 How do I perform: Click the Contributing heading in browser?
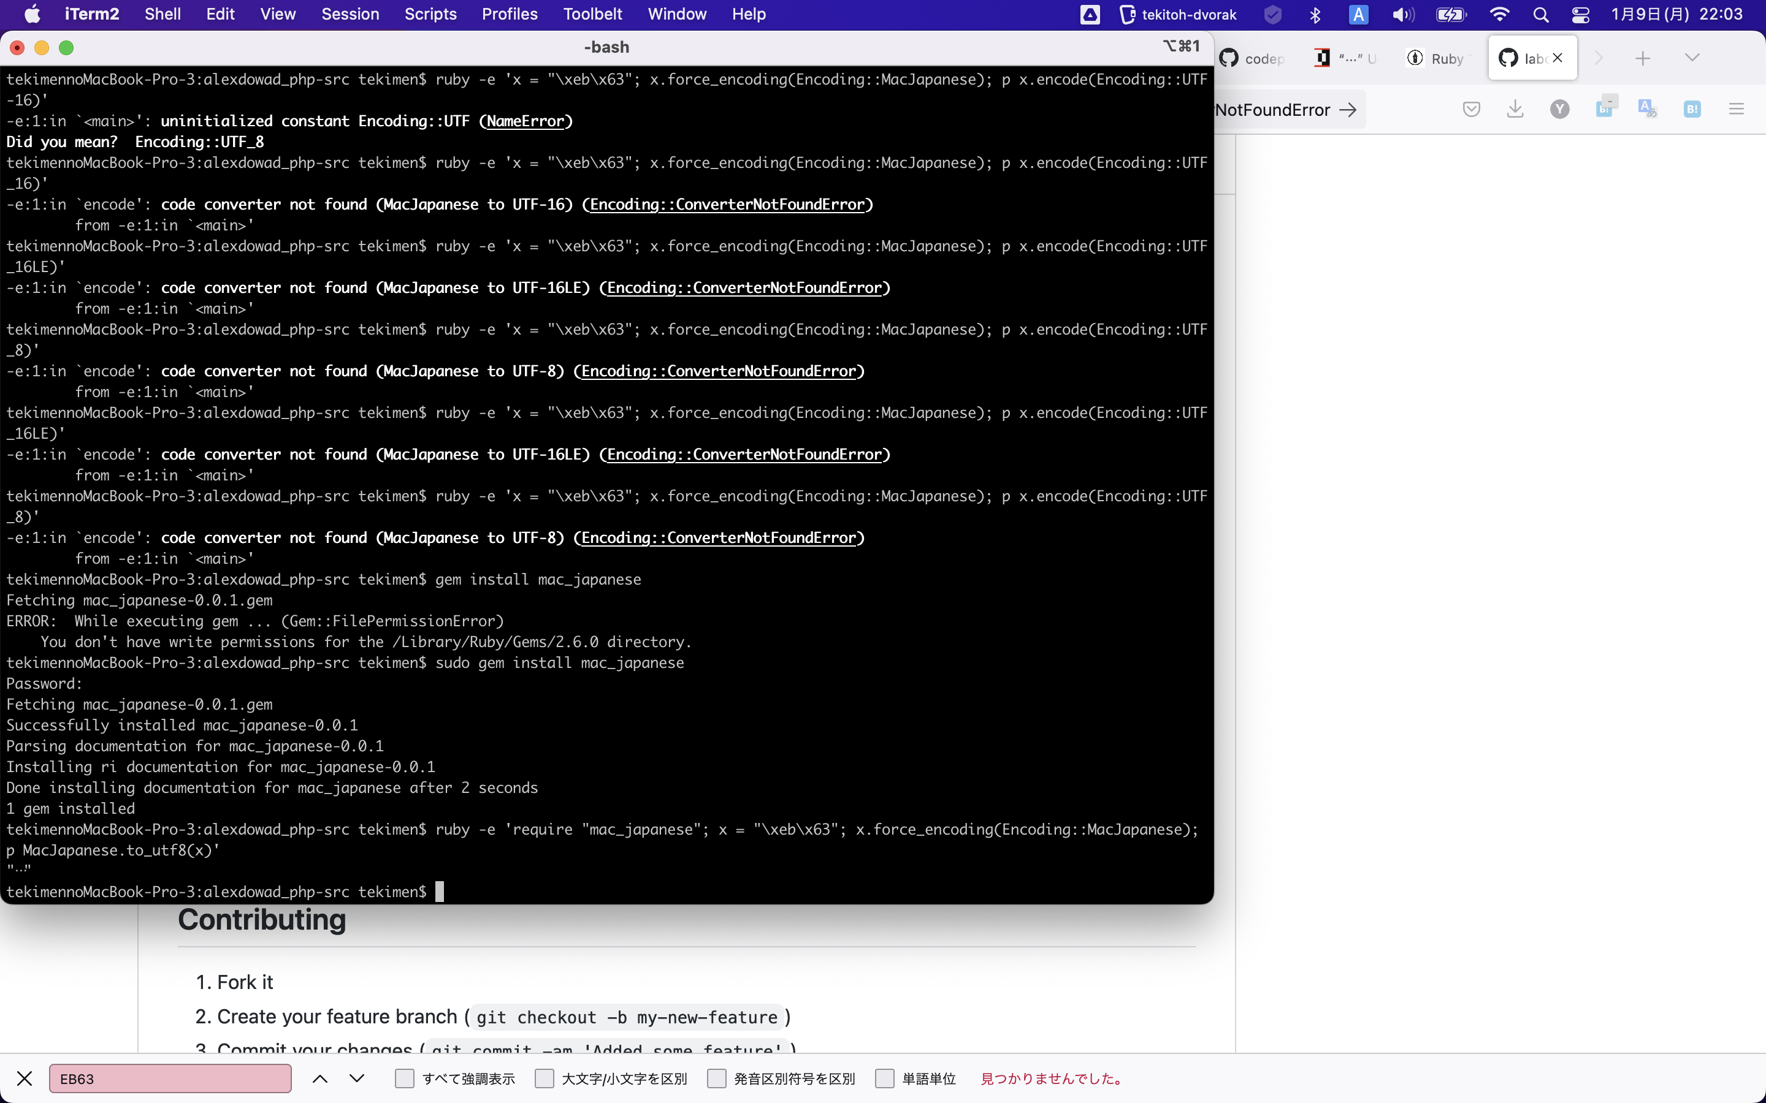261,920
